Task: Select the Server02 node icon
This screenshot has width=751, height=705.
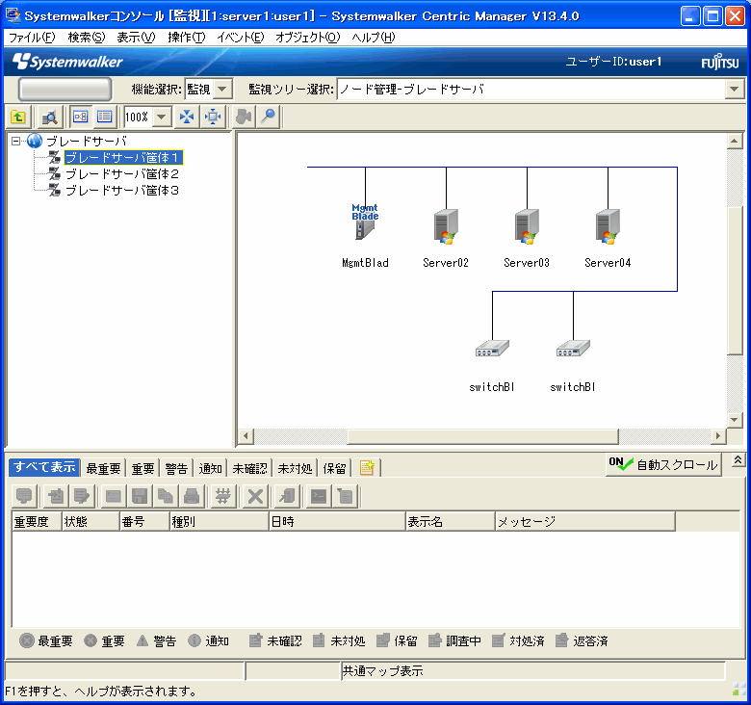Action: [446, 226]
